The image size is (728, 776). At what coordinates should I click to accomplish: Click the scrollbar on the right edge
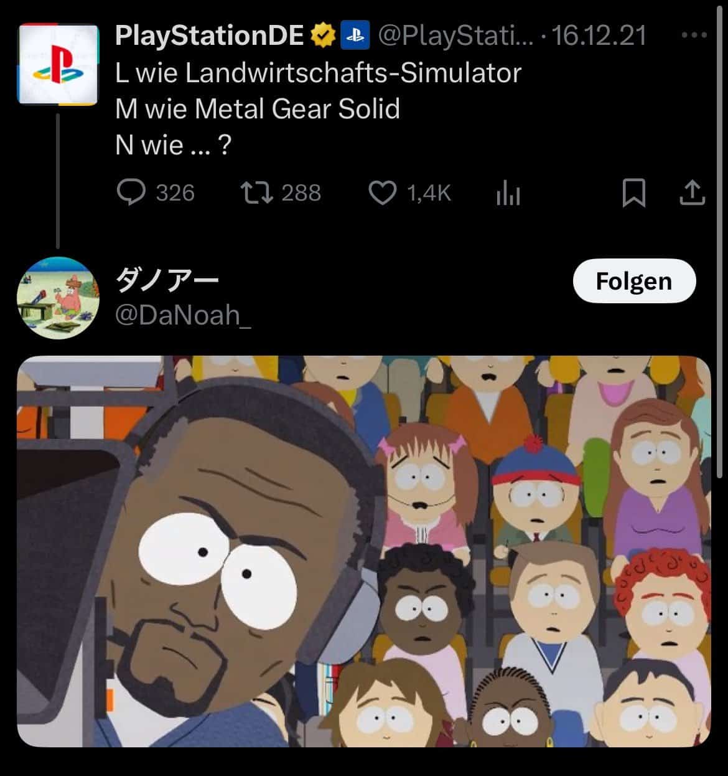click(721, 241)
